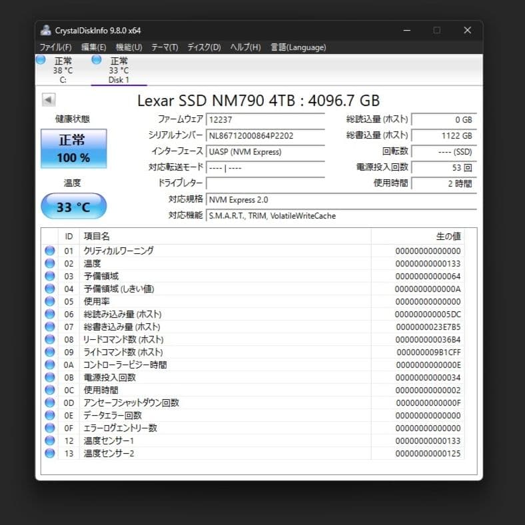Click the status circle for ID 02 温度 row

click(x=50, y=263)
